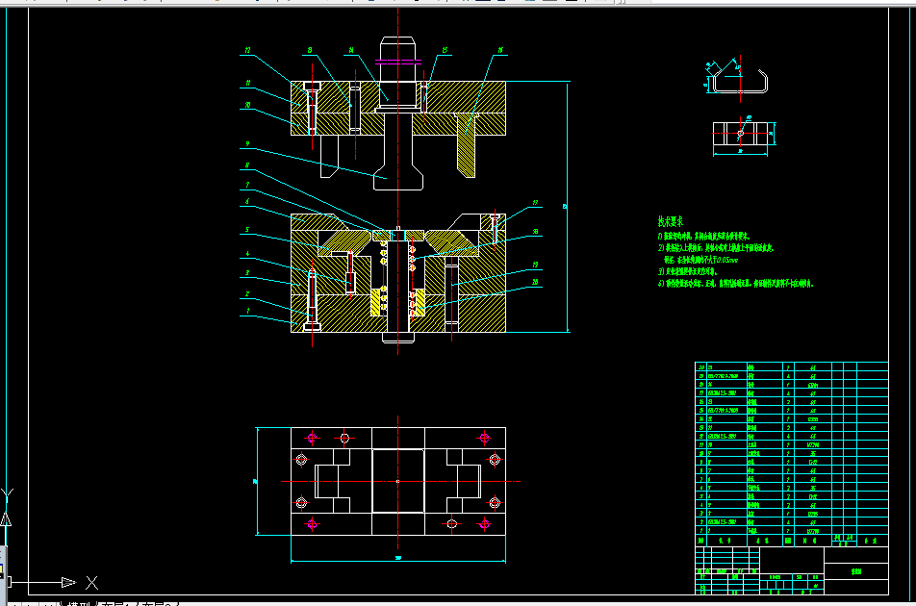This screenshot has height=606, width=916.
Task: Pick the plan view height dimension text
Action: click(x=255, y=482)
